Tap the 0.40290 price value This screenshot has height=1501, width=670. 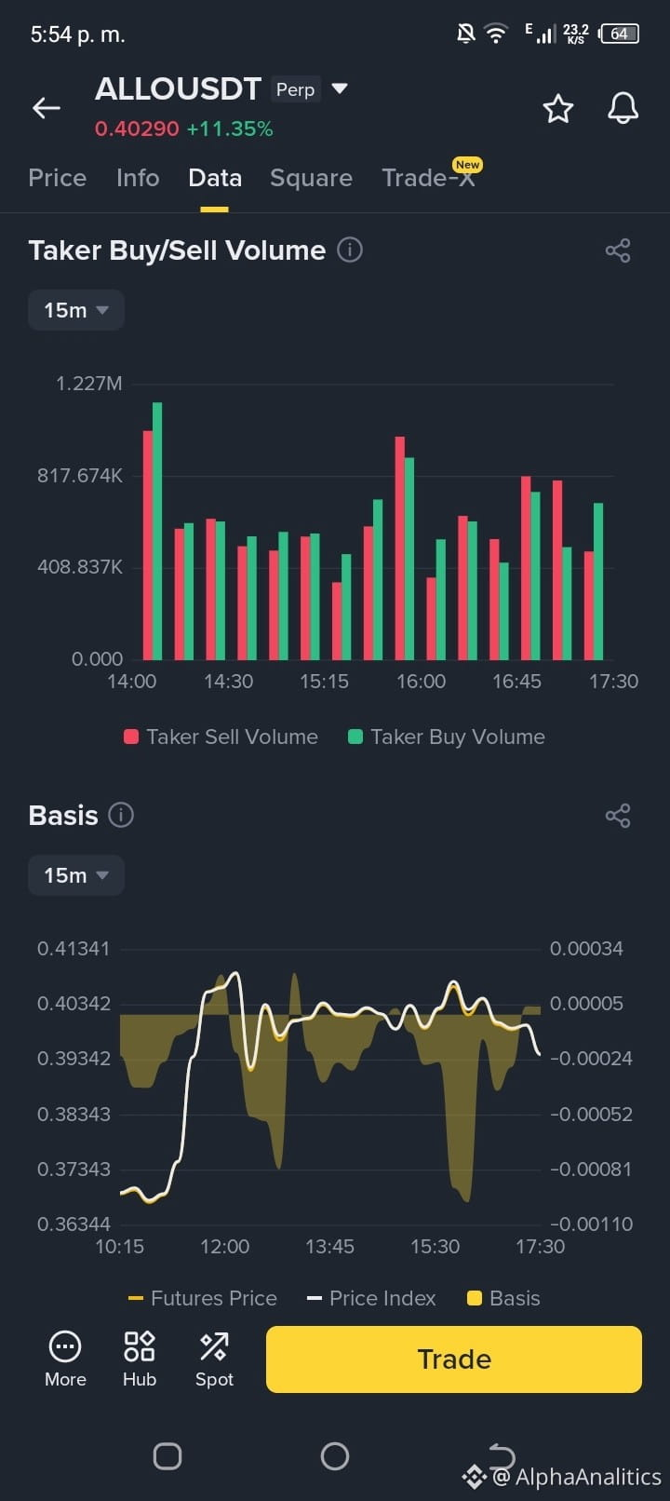(137, 128)
